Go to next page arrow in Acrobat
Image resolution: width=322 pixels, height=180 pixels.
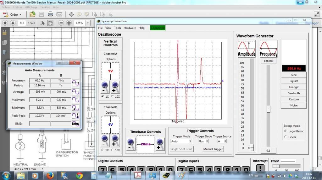pos(13,23)
